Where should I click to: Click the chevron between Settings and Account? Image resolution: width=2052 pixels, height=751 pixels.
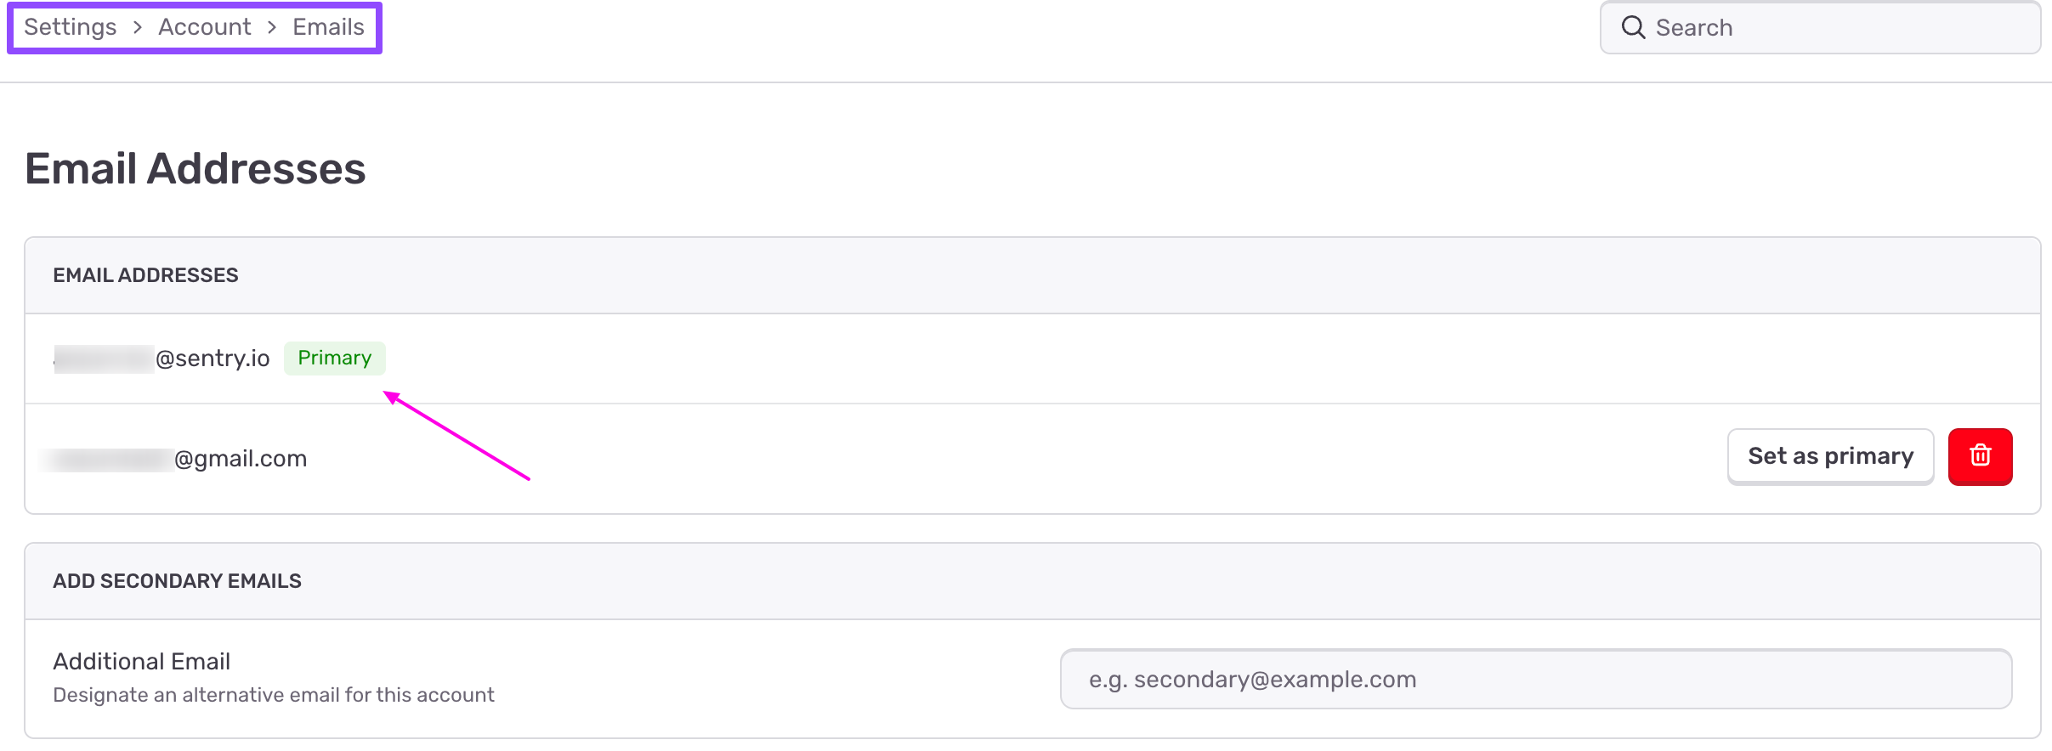pos(138,27)
